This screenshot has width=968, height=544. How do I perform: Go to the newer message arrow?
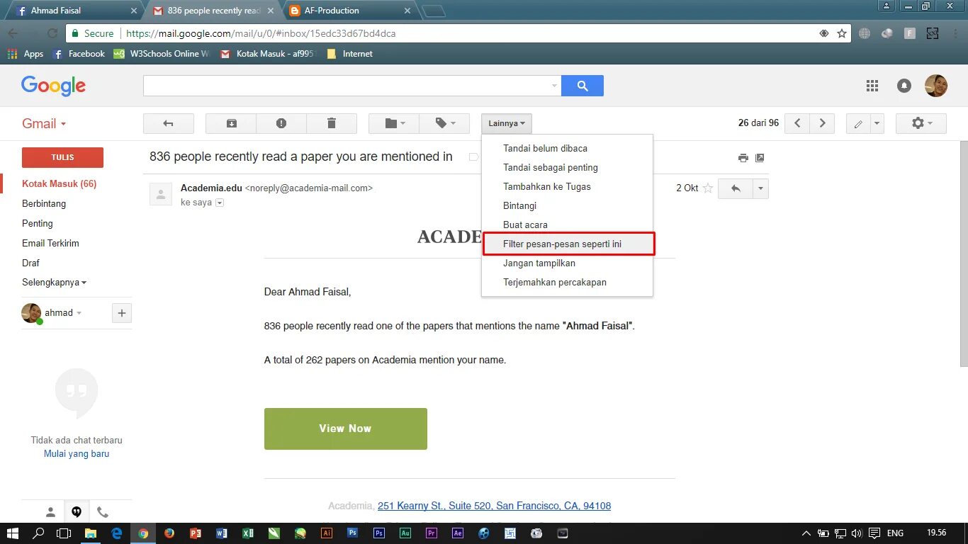pos(797,123)
